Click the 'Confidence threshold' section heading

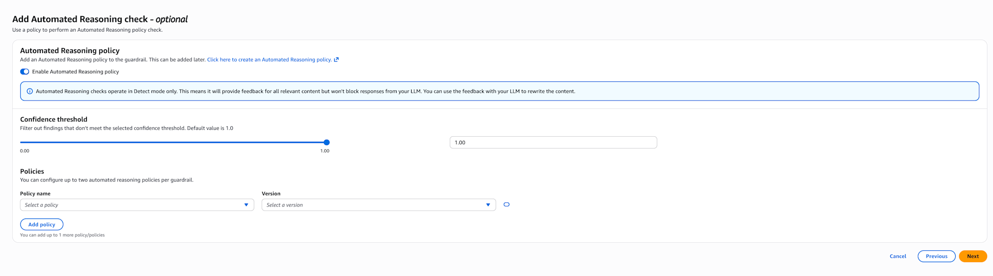coord(54,119)
